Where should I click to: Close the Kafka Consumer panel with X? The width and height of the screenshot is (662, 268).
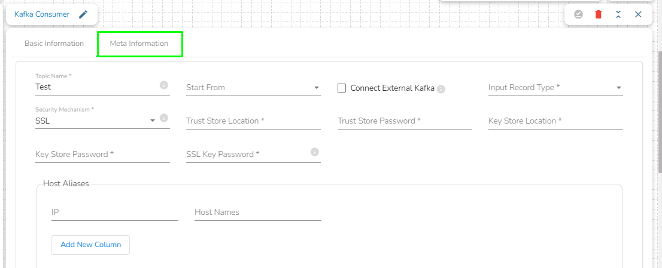coord(638,14)
